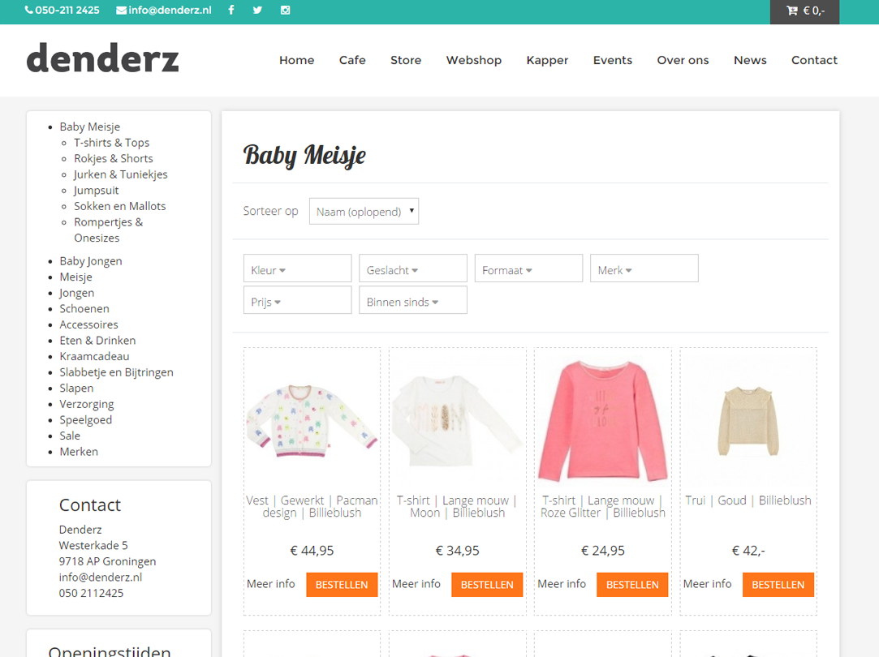Open the Contact menu item
This screenshot has height=657, width=879.
[x=814, y=60]
